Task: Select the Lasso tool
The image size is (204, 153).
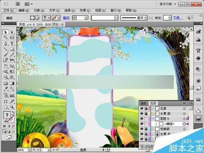Action: (x=12, y=38)
